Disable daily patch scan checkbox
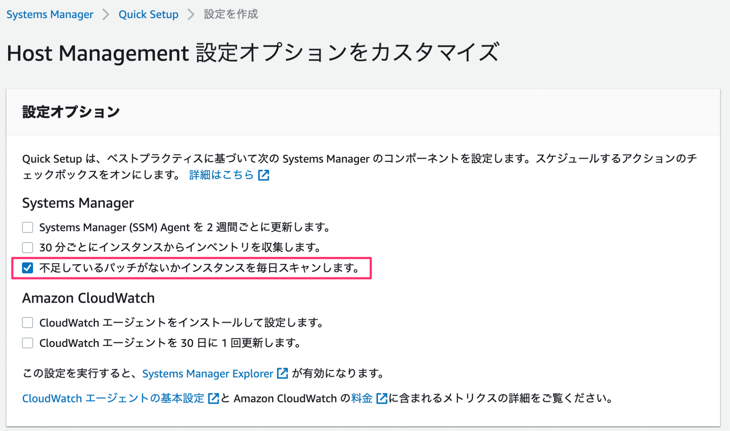This screenshot has height=431, width=730. [27, 268]
